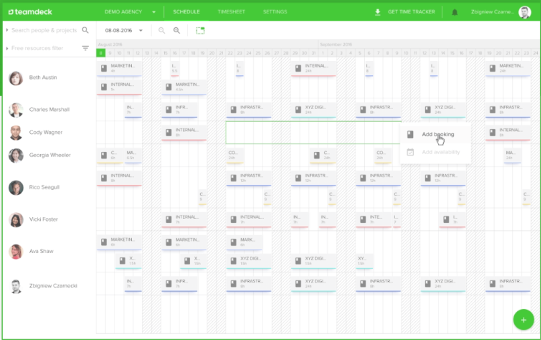
Task: Select Add availability from context menu
Action: [435, 152]
